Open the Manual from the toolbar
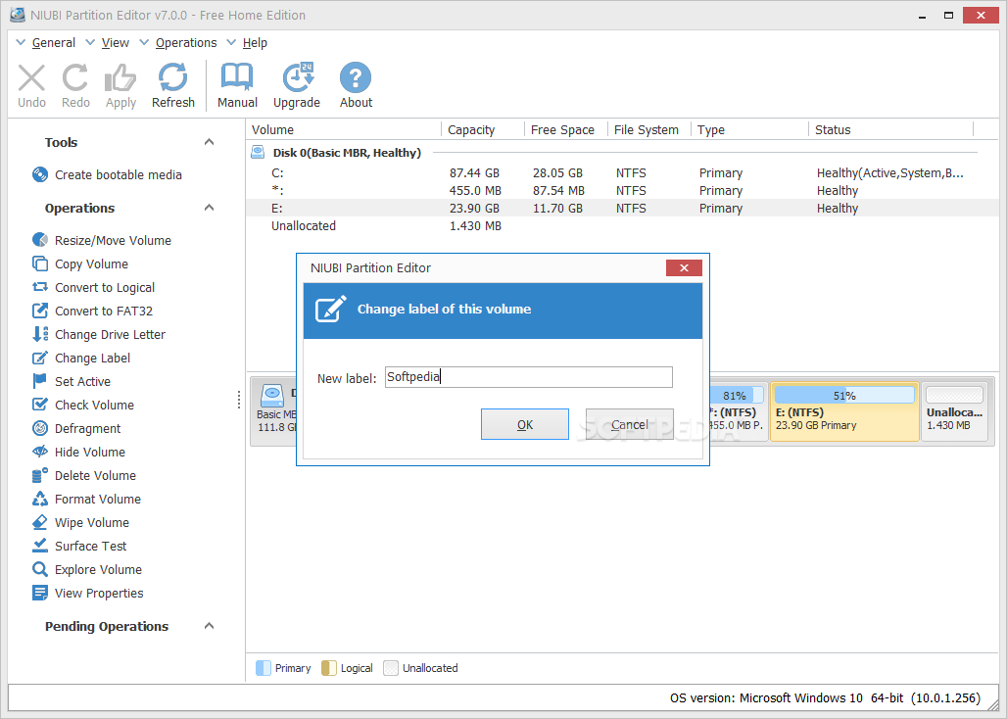This screenshot has height=719, width=1007. [x=236, y=84]
